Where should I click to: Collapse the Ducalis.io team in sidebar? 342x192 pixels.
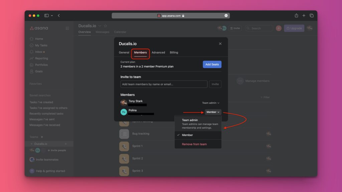click(31, 144)
